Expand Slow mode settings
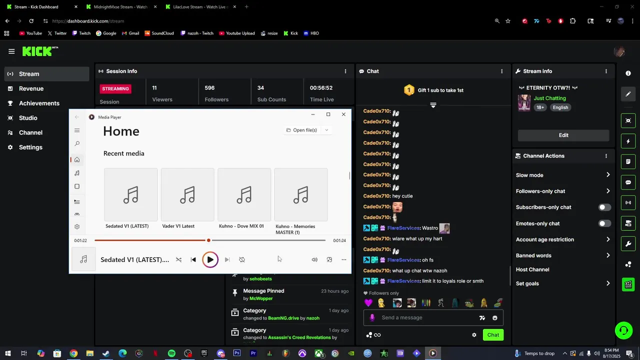 point(608,175)
